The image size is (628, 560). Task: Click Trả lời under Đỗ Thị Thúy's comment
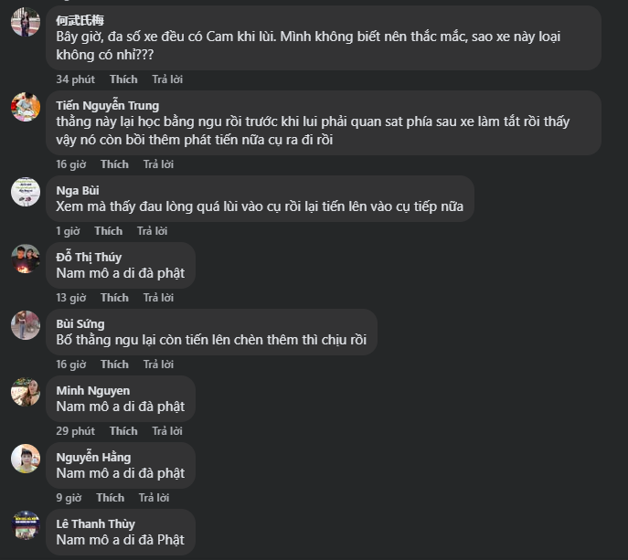coord(158,298)
